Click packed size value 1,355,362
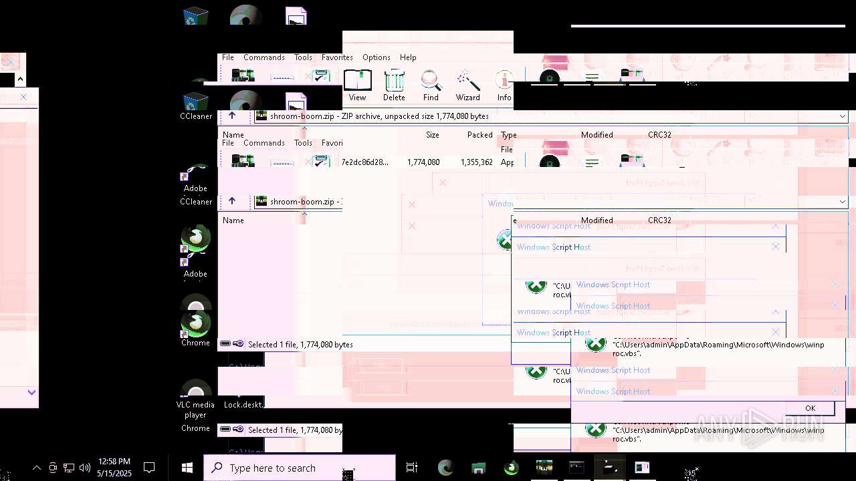Viewport: 856px width, 481px height. [477, 162]
